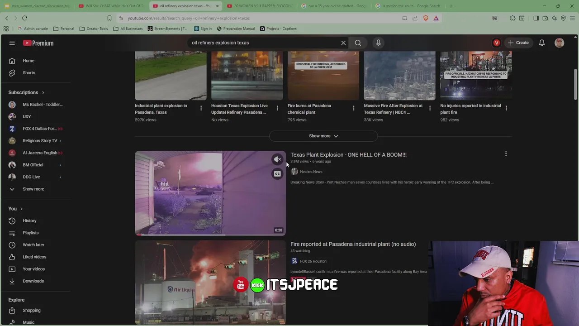The image size is (579, 326).
Task: Toggle the browser sidebar panel icon
Action: point(536,18)
